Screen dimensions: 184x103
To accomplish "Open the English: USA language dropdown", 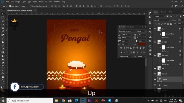I will (x=126, y=57).
